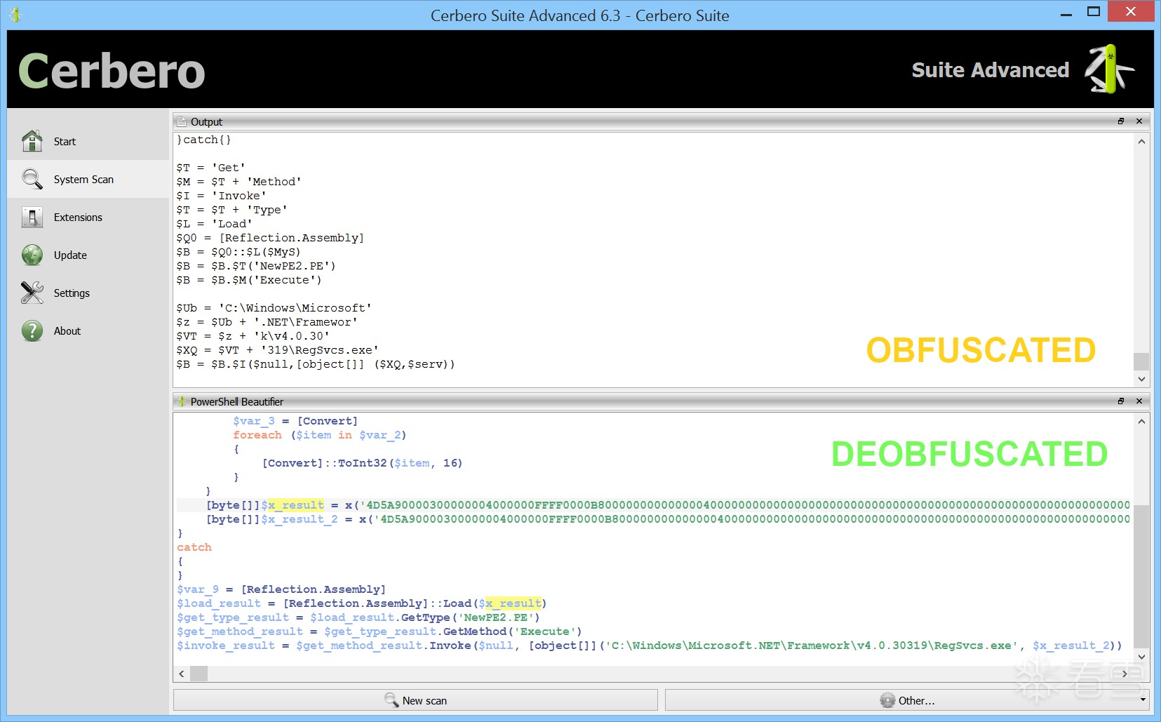Image resolution: width=1161 pixels, height=722 pixels.
Task: Click the "foreach" keyword in Beautifier
Action: (x=257, y=435)
